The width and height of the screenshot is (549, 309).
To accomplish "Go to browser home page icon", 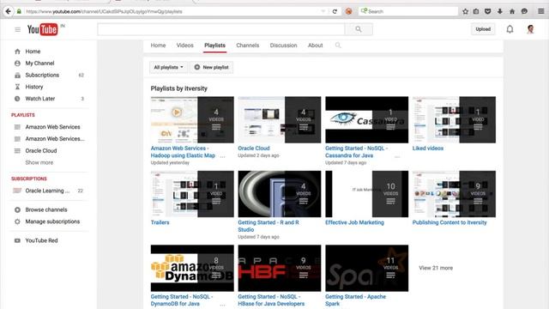I will (x=512, y=11).
